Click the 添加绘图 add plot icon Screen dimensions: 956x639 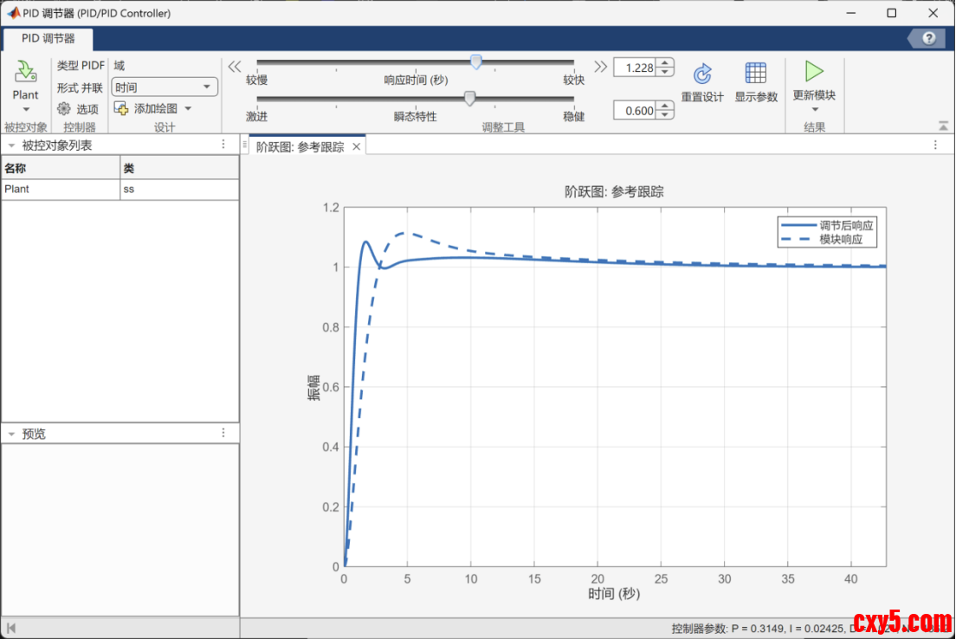click(x=120, y=108)
